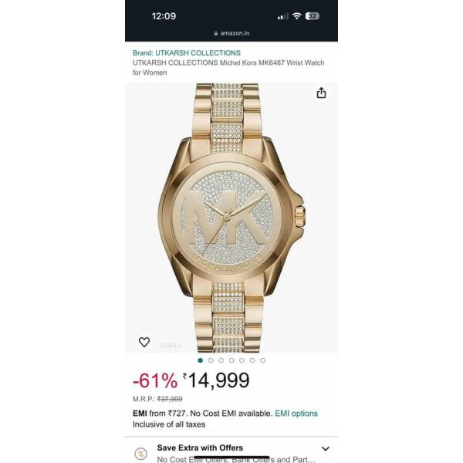Jump to the fourth image dot
This screenshot has width=463, height=463.
coord(231,360)
